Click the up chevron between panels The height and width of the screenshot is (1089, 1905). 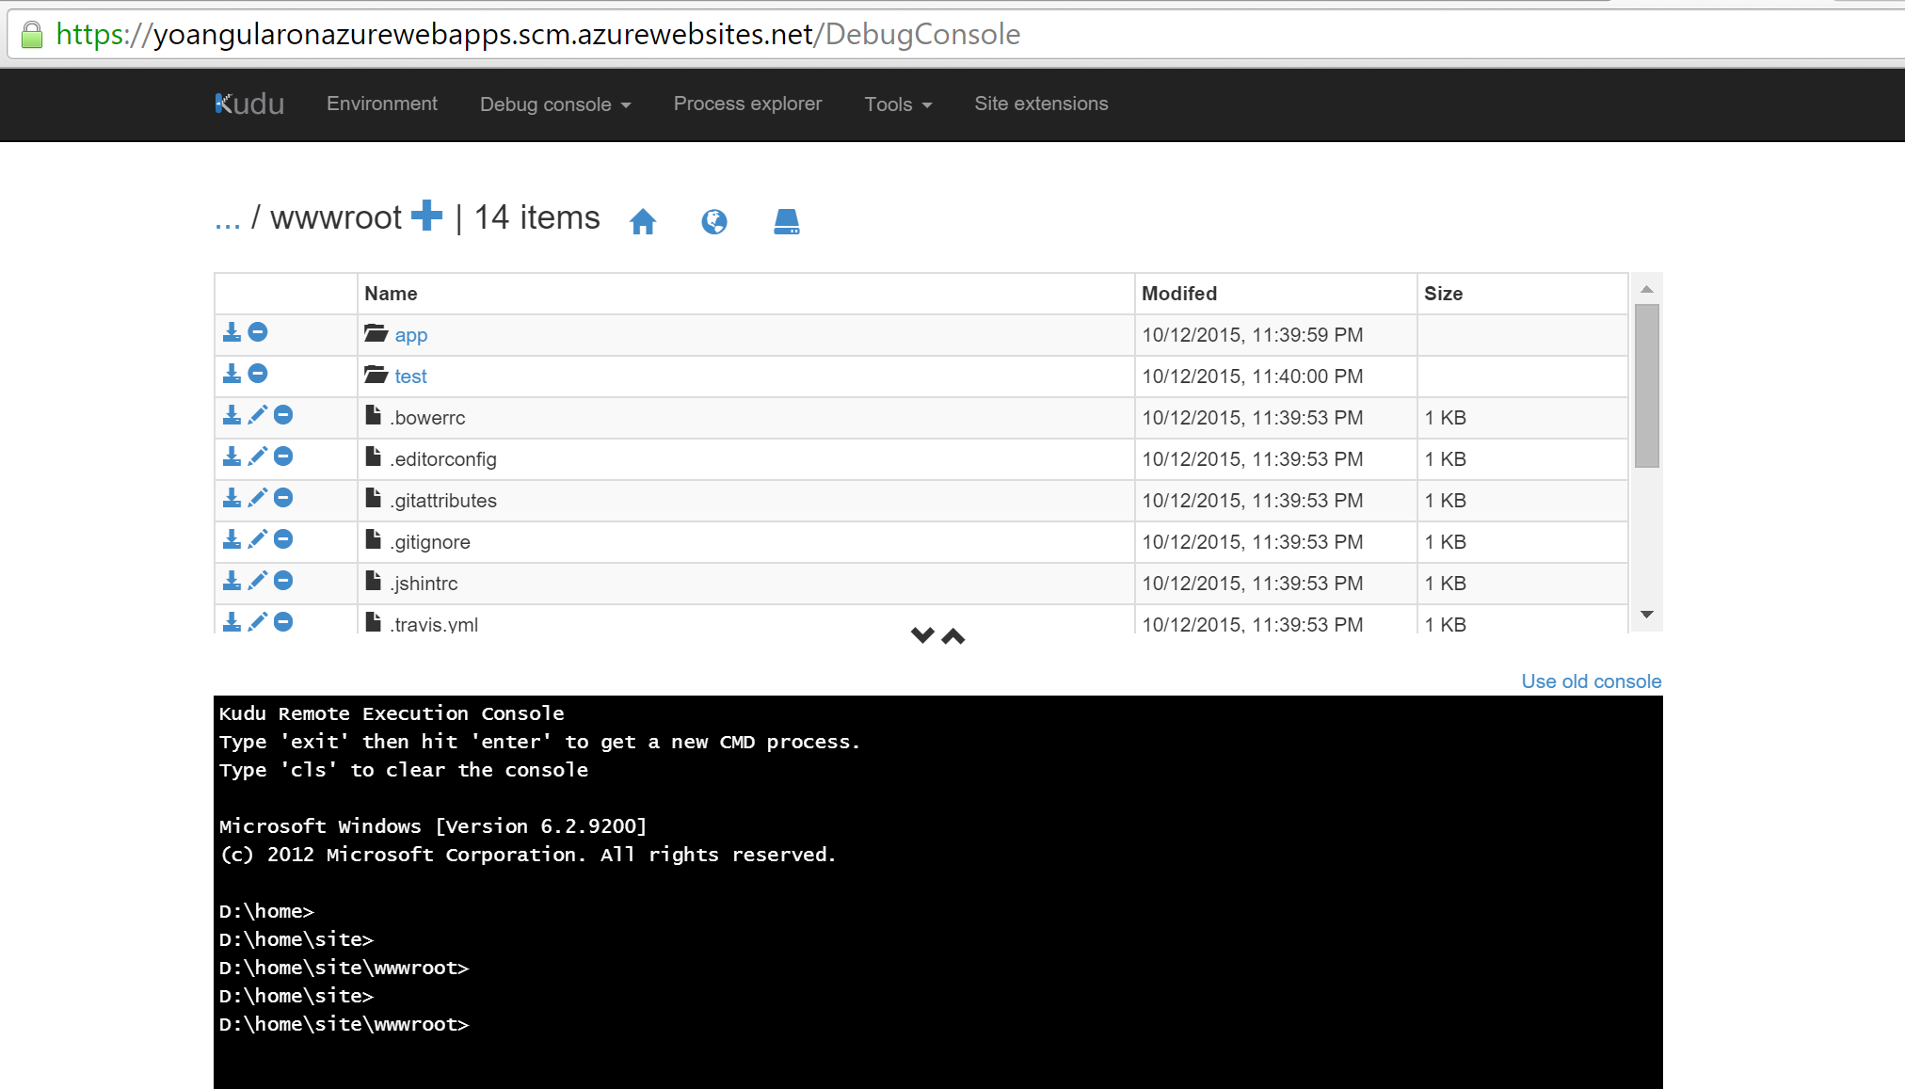[953, 636]
